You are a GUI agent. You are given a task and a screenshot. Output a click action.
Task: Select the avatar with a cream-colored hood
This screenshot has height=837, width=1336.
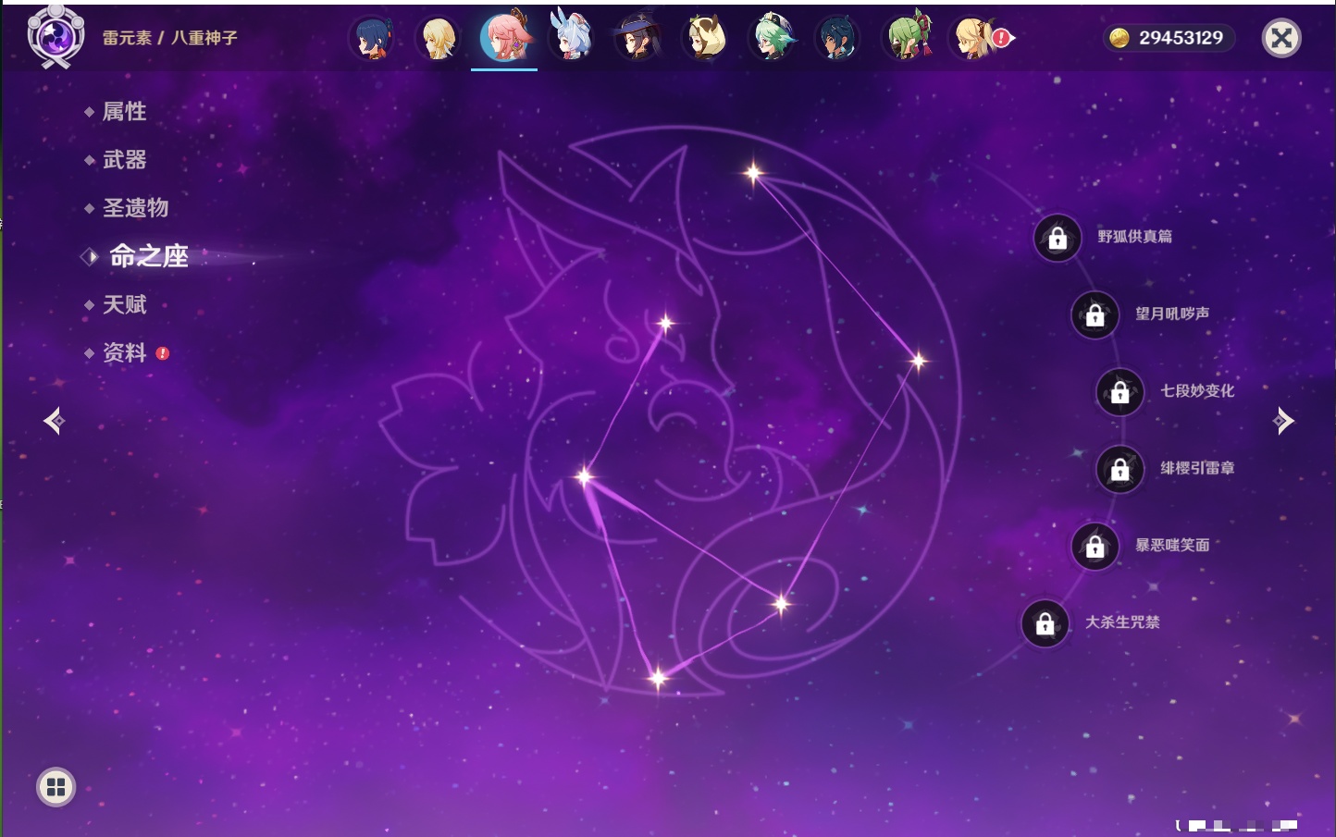click(x=704, y=38)
